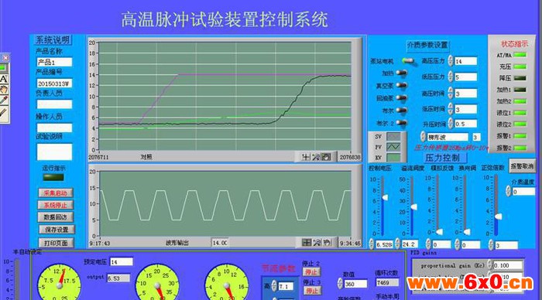
Task: Toggle the 泵站电机 switch
Action: 408,61
